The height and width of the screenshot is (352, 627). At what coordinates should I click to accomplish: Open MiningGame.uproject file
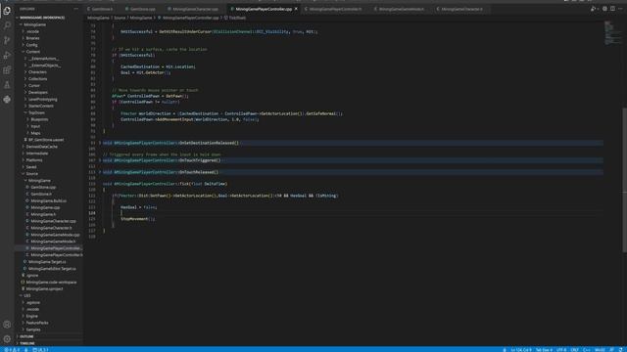tap(44, 288)
